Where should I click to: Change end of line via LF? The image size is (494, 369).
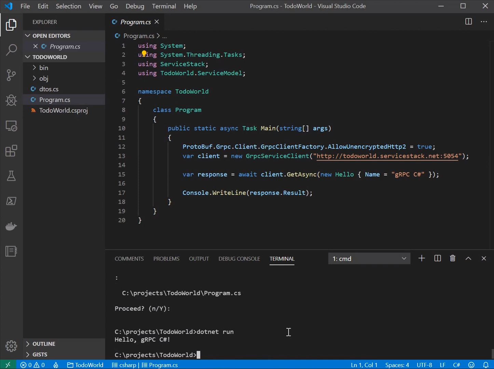point(442,365)
